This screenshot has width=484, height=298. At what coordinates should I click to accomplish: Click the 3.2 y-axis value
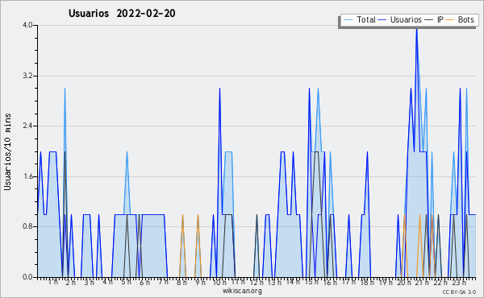click(x=27, y=76)
